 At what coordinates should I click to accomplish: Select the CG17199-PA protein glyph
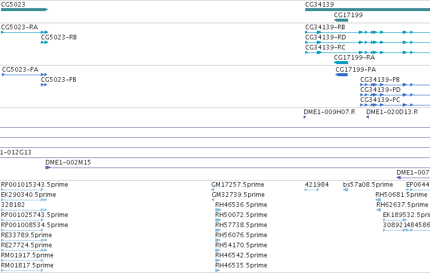[342, 75]
